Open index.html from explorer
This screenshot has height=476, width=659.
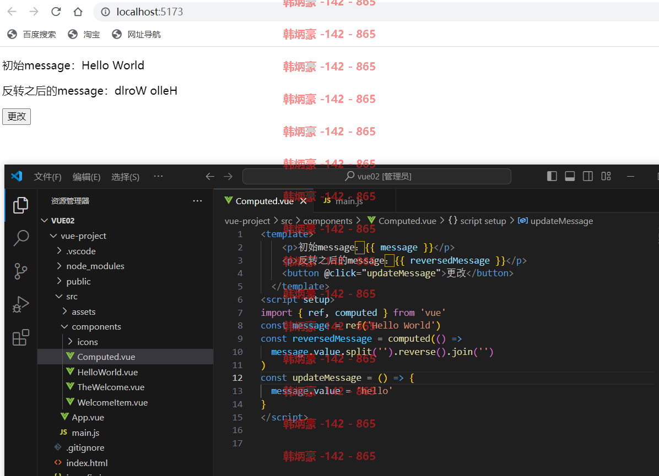pos(125,463)
